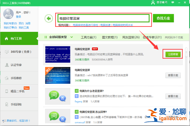This screenshot has height=126, width=190.
Task: Expand the 全部问题类型 dropdown arrow
Action: pyautogui.click(x=72, y=37)
